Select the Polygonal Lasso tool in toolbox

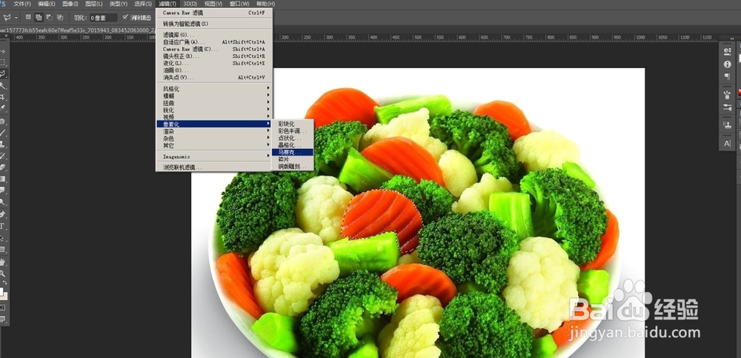[x=3, y=74]
